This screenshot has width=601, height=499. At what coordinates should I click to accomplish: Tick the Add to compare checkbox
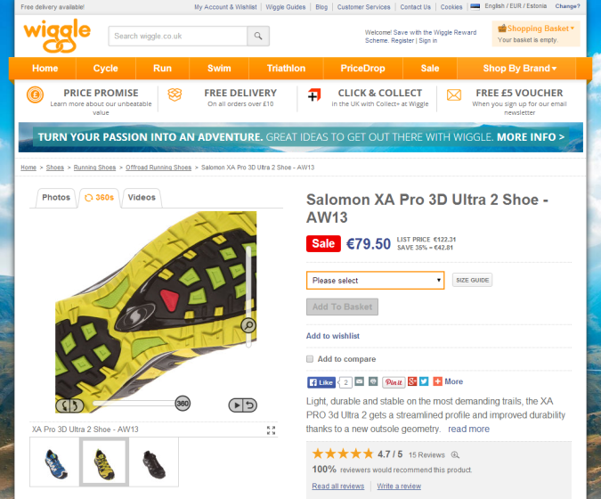click(x=310, y=359)
